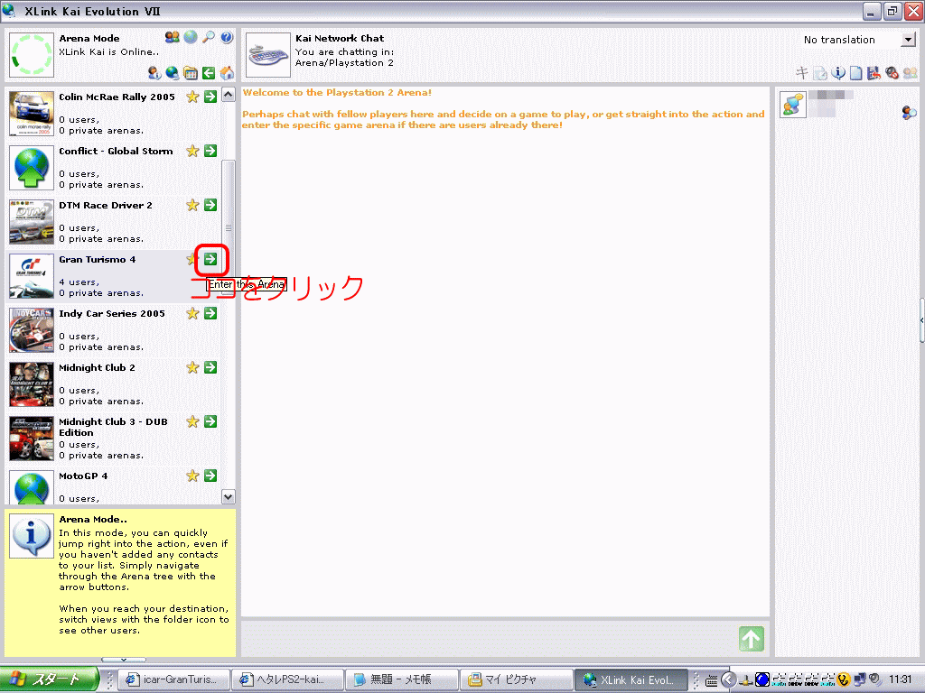Click the globe Arena mode icon in the header

click(x=191, y=37)
